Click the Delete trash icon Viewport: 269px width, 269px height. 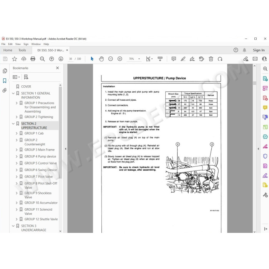tap(211, 59)
